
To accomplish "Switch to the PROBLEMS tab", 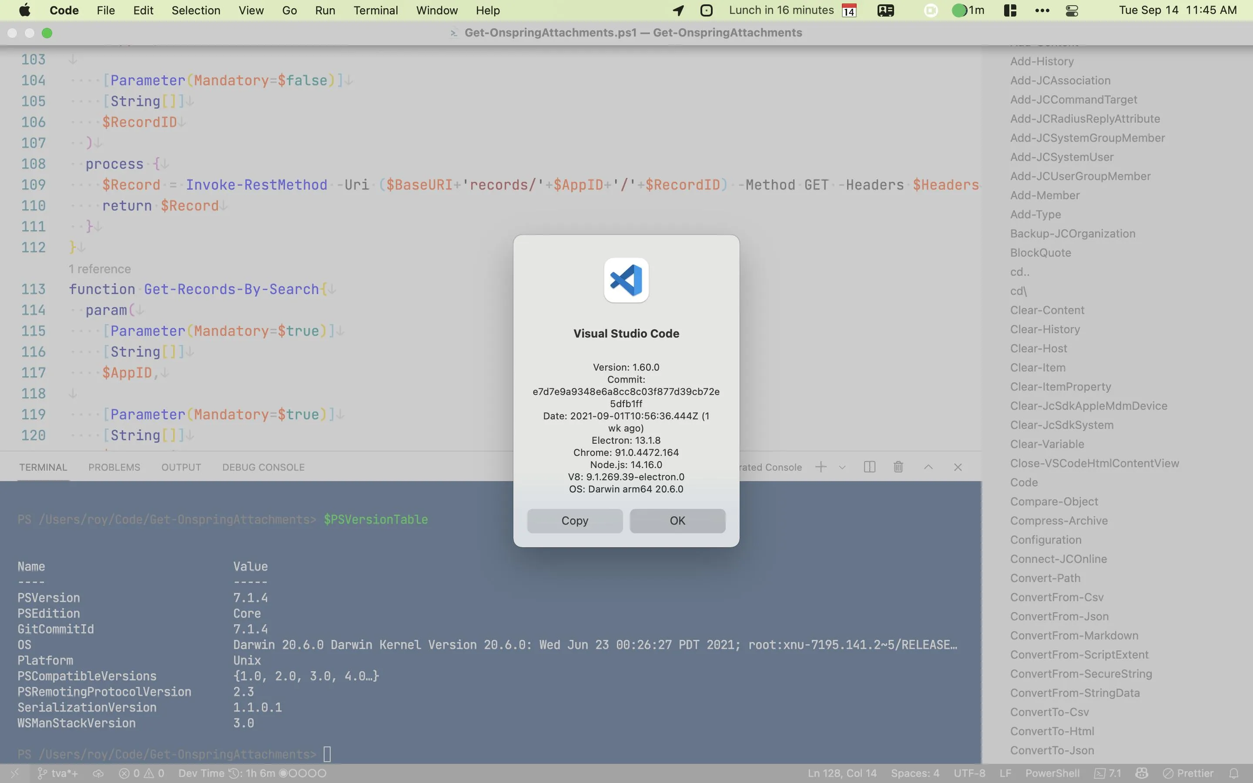I will 114,467.
